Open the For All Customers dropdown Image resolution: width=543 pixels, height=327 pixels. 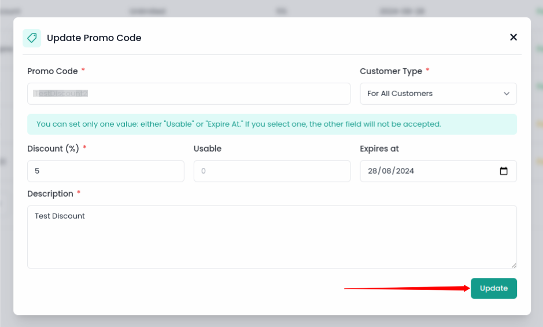click(438, 94)
